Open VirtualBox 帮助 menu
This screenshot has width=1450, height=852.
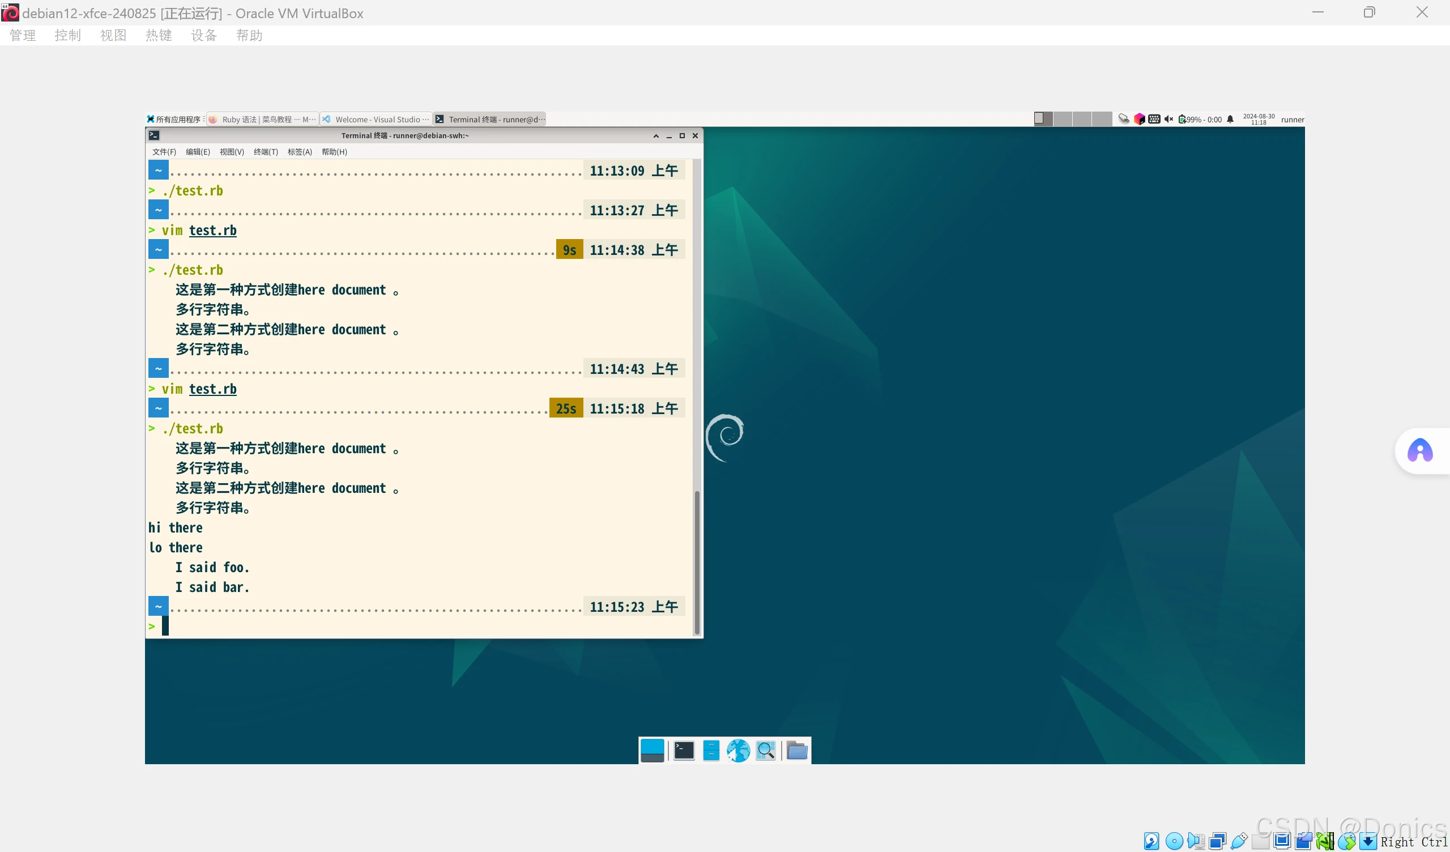[x=249, y=35]
